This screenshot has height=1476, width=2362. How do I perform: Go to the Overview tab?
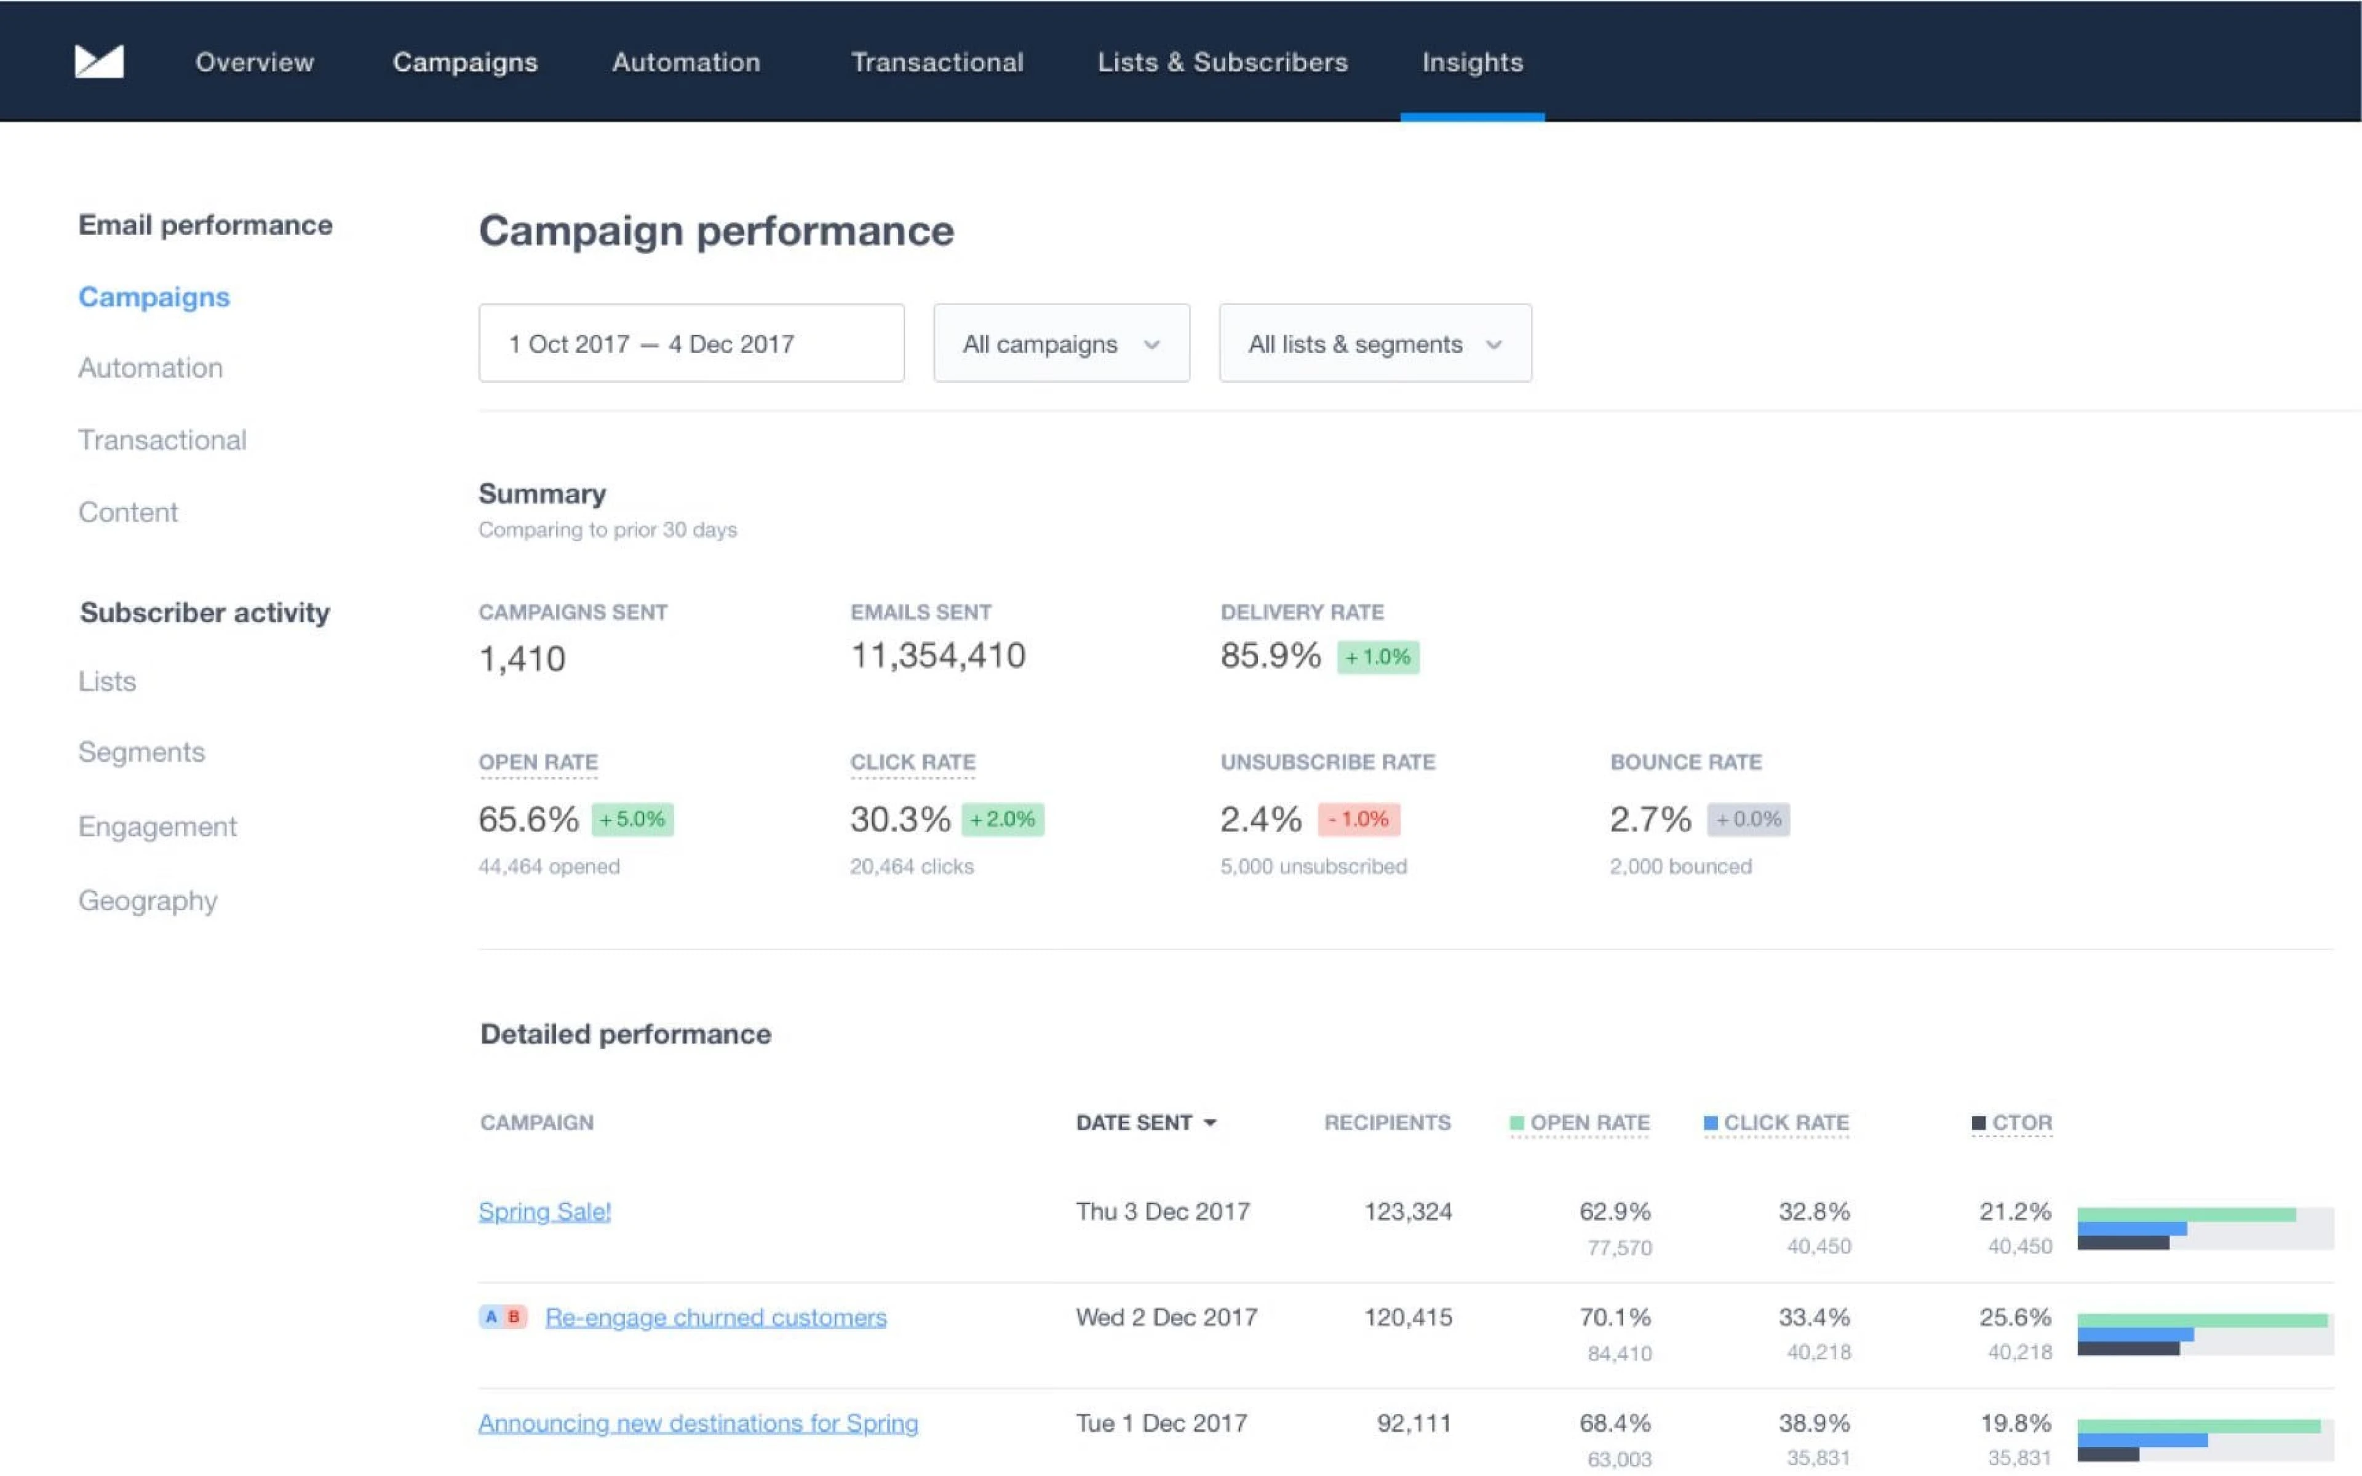[x=255, y=63]
